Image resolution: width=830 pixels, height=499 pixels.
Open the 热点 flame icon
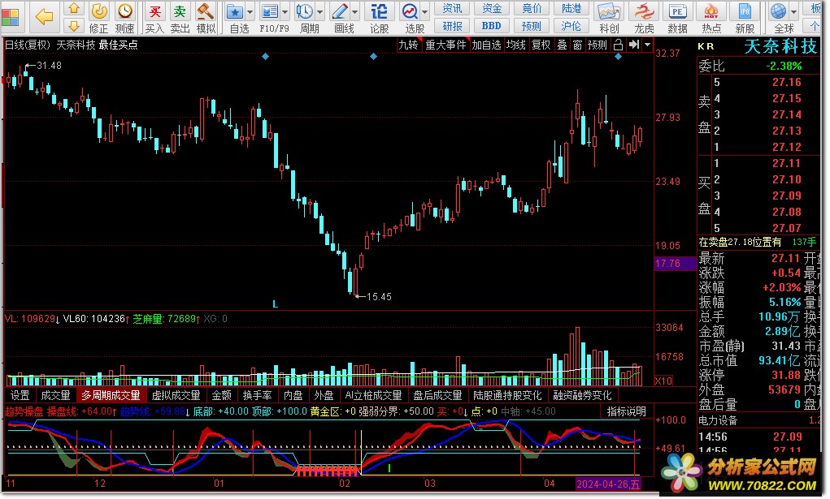[x=710, y=11]
